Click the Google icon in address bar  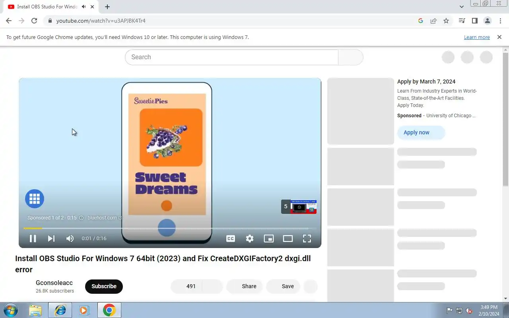(x=421, y=21)
